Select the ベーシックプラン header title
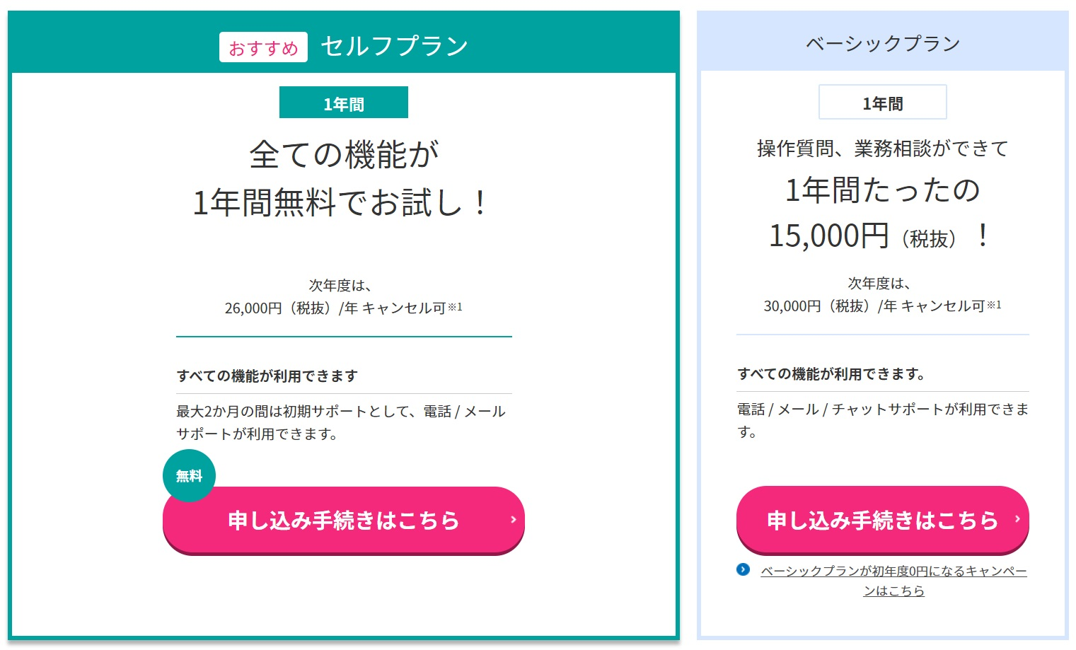The image size is (1076, 650). (883, 44)
